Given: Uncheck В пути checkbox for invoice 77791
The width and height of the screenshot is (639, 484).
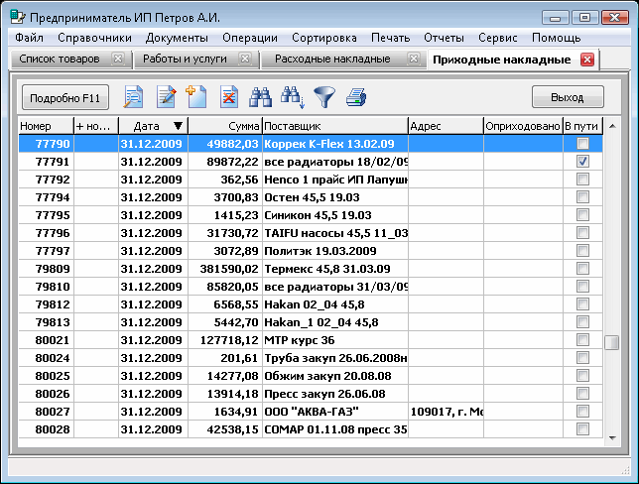Looking at the screenshot, I should click(583, 162).
